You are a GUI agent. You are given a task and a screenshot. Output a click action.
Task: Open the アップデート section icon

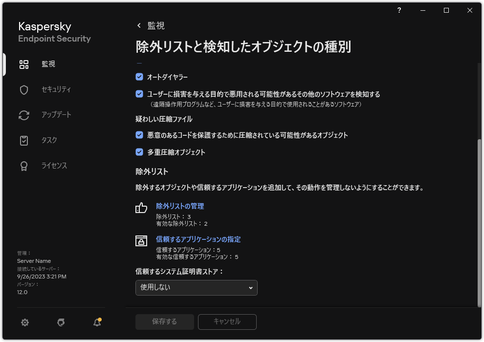point(23,115)
